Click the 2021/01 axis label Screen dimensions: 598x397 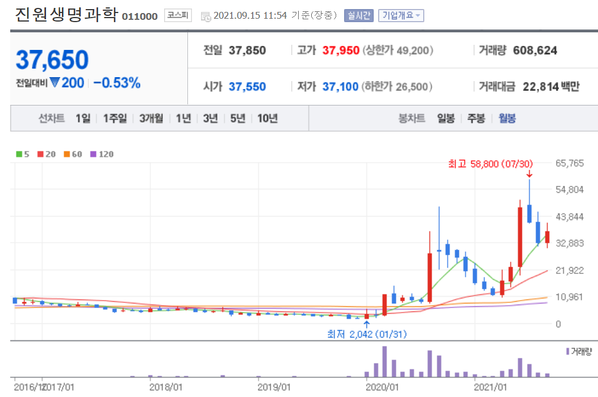click(491, 387)
